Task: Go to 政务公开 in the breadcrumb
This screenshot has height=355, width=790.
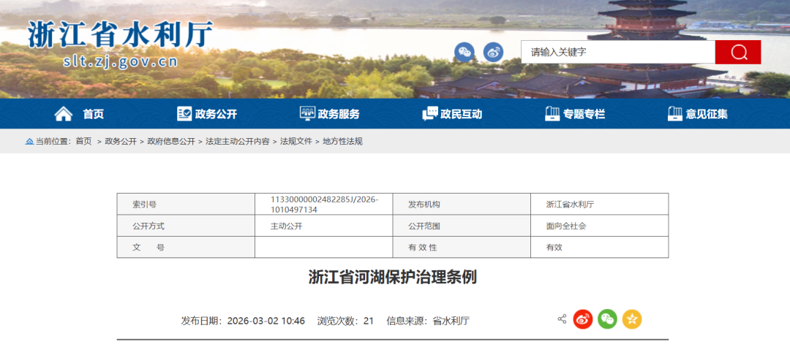Action: pos(121,142)
